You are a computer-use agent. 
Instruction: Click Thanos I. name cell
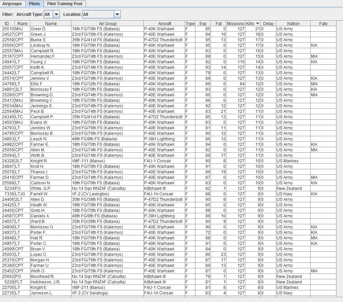(51, 172)
